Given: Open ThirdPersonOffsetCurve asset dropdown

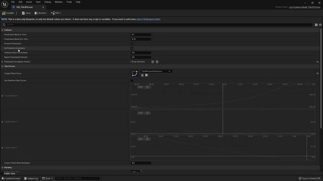Looking at the screenshot, I should [156, 71].
